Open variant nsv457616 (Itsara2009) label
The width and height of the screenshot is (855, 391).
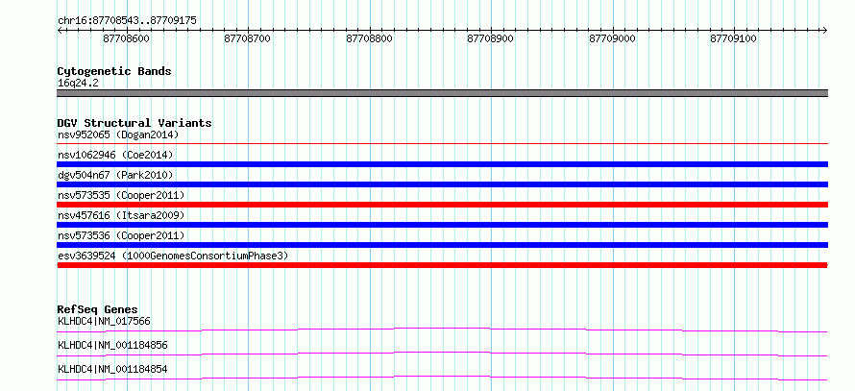(121, 215)
